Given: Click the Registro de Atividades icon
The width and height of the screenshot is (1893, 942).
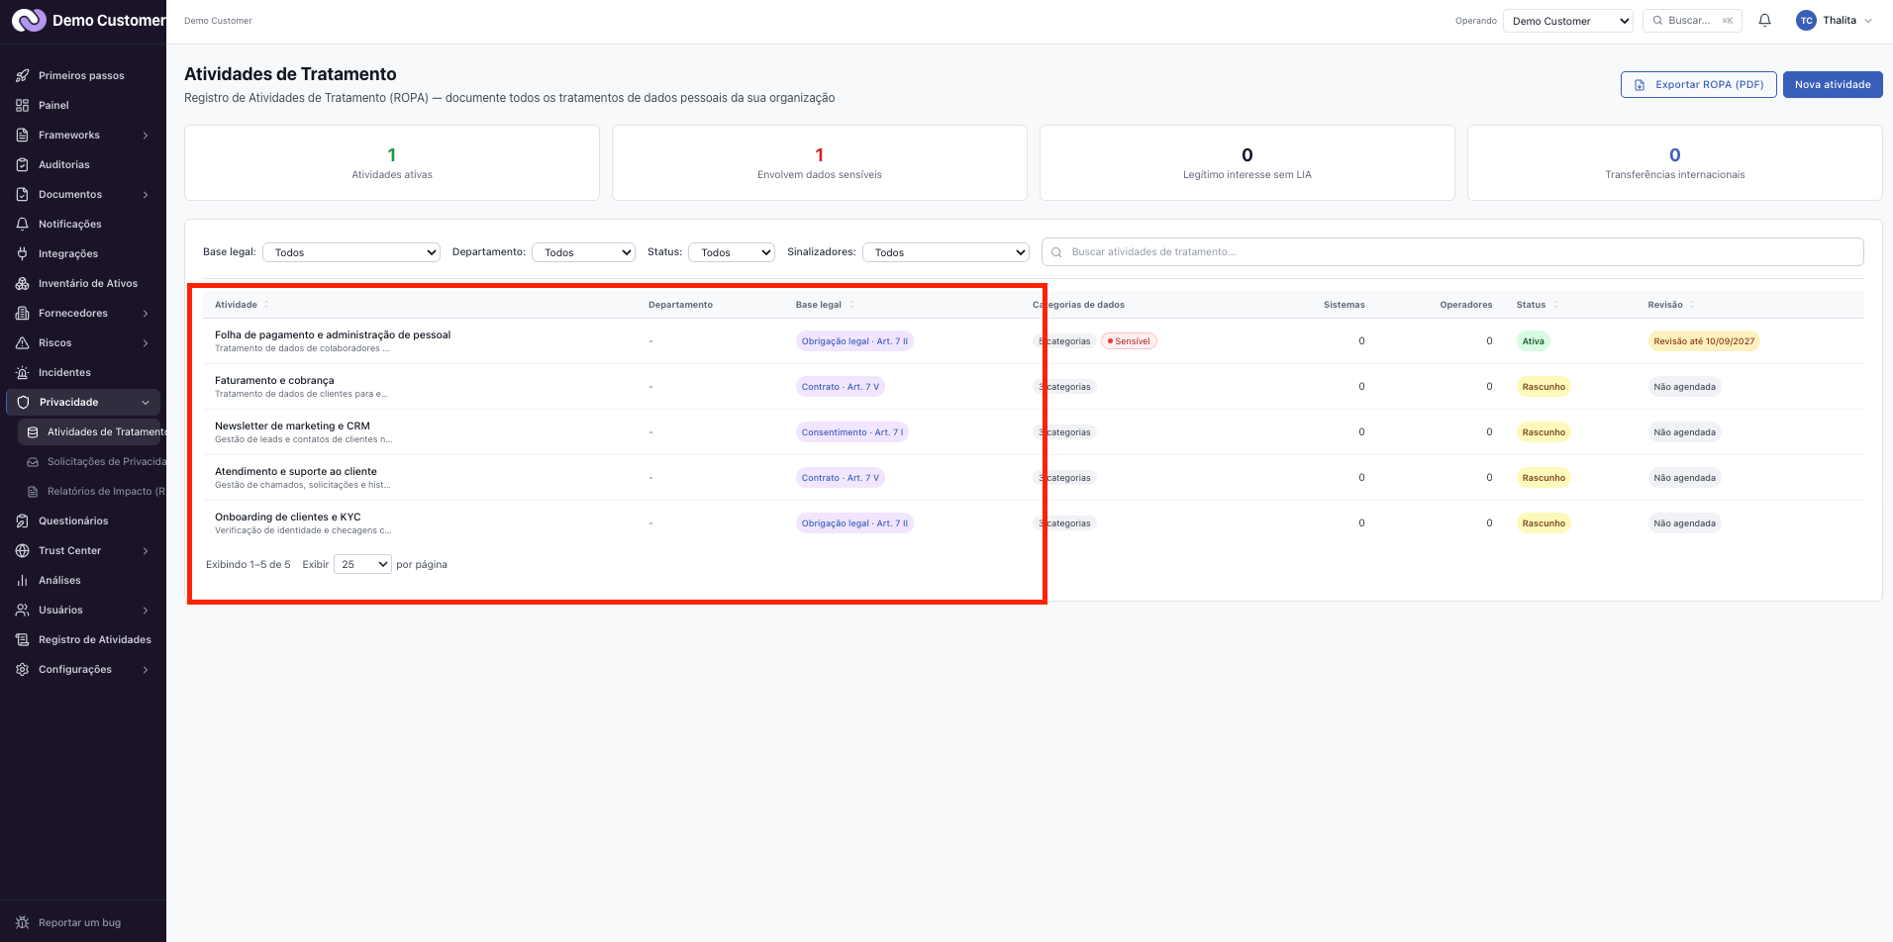Looking at the screenshot, I should click(x=22, y=639).
